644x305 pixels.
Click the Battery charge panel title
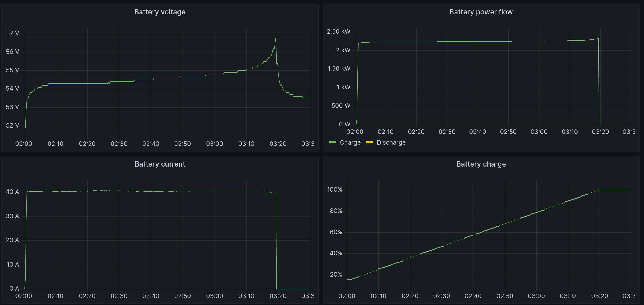[481, 164]
